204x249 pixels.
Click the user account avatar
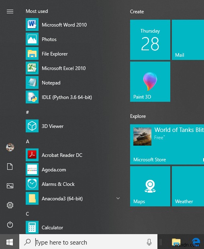click(x=10, y=147)
